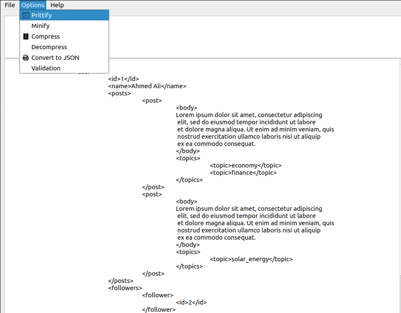Click the highlighted Options menu header
The image size is (401, 313).
[x=33, y=5]
